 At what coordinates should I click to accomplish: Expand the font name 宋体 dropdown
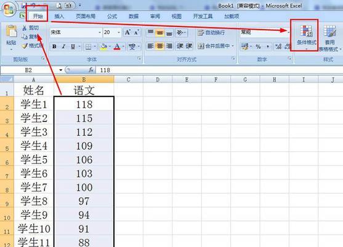click(x=100, y=33)
